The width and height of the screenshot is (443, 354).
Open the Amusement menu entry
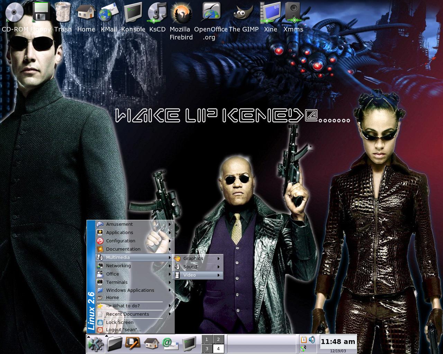tap(135, 224)
